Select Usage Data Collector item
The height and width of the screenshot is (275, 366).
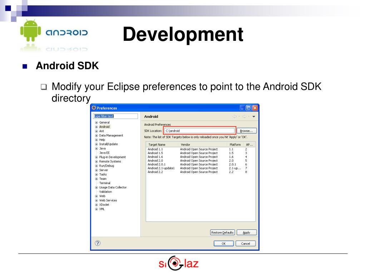tap(113, 187)
